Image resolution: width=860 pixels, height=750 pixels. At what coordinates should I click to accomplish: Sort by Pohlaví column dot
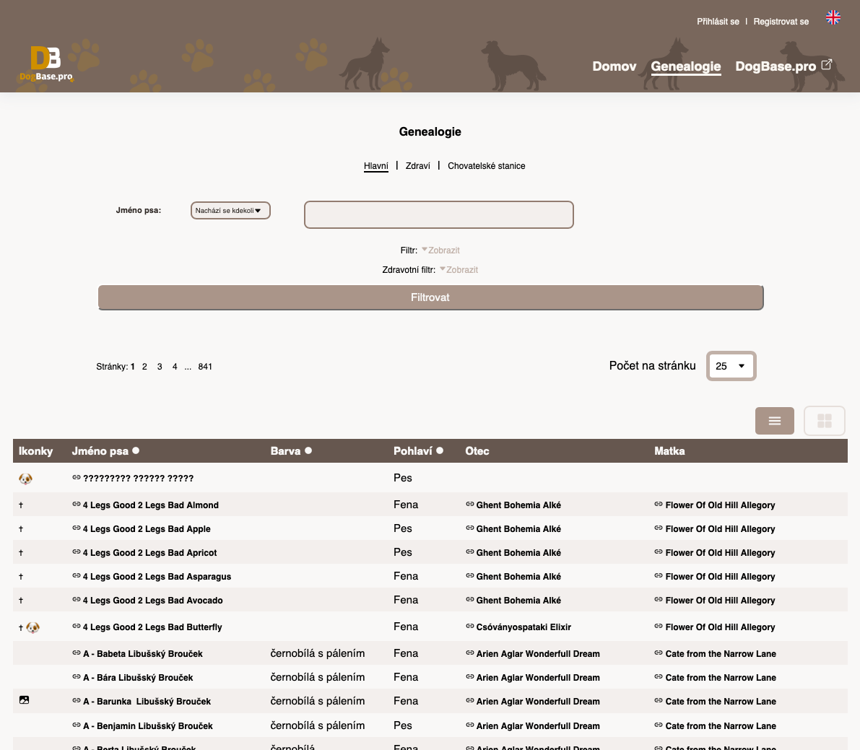click(x=440, y=450)
